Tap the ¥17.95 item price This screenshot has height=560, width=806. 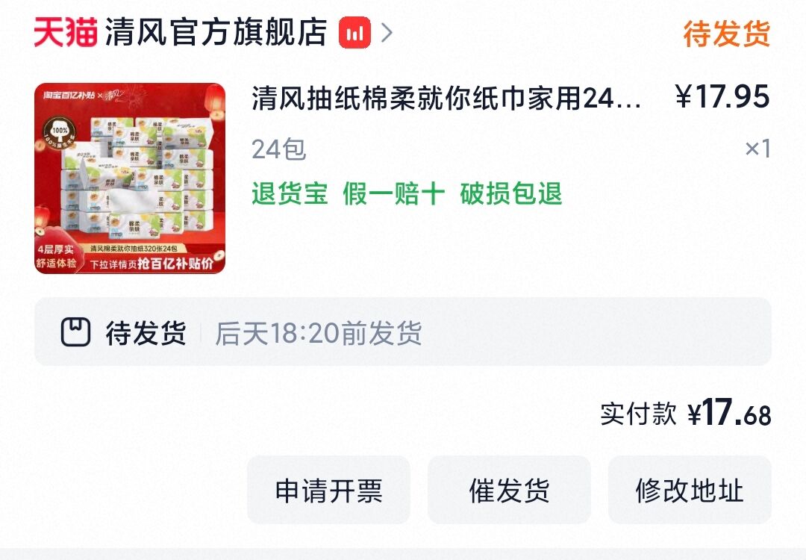(722, 96)
